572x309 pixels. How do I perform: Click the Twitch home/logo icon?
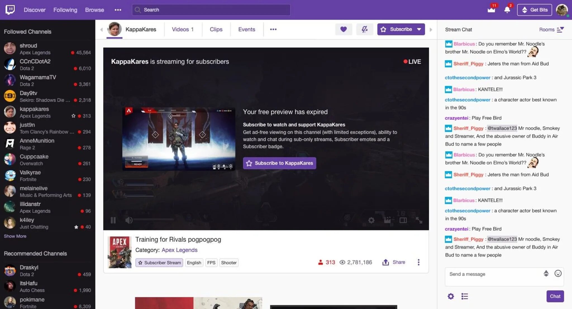pyautogui.click(x=10, y=9)
